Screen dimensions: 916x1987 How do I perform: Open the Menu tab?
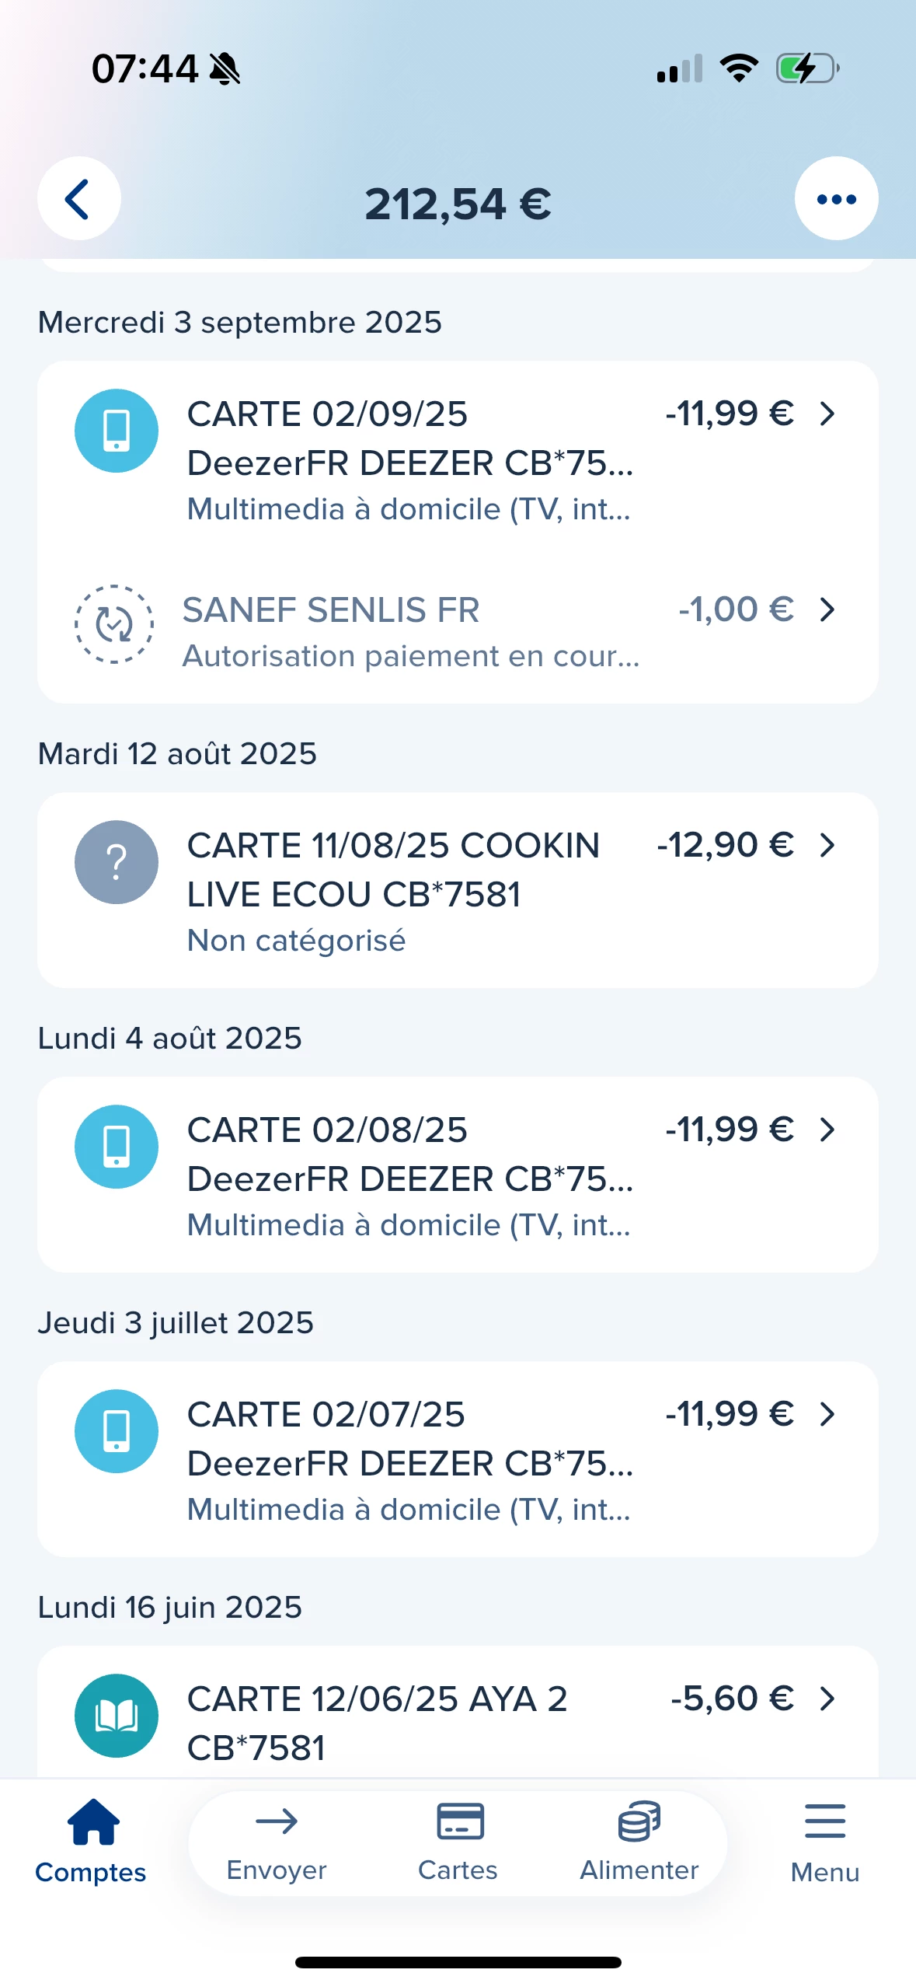click(x=824, y=1842)
